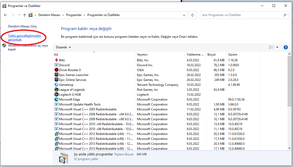Click the Programlar ve Özellikler breadcrumb
This screenshot has height=167, width=293.
point(103,15)
